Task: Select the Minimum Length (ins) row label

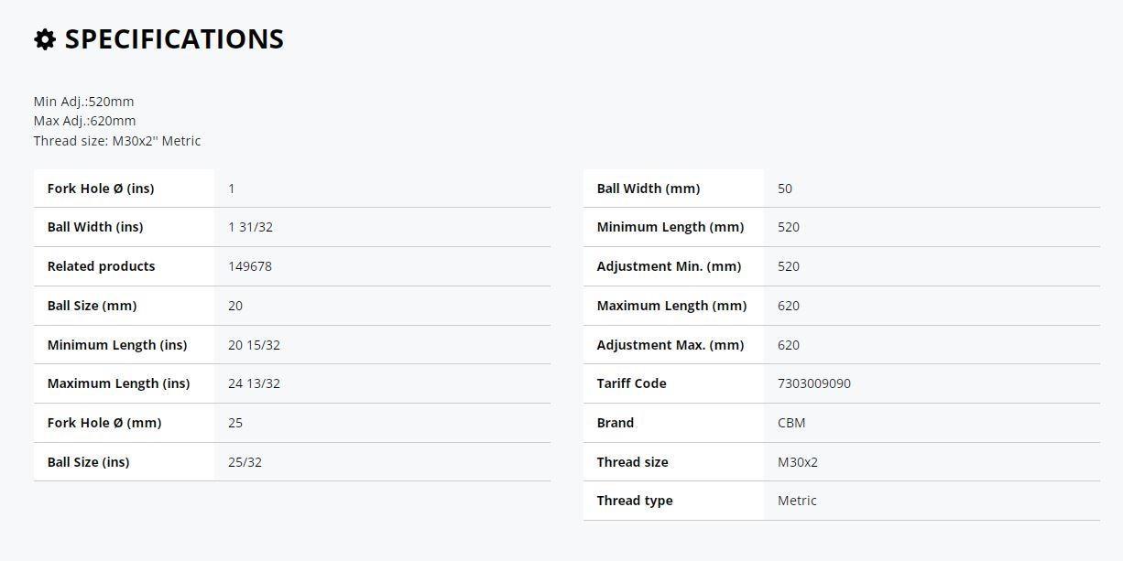Action: pyautogui.click(x=117, y=345)
